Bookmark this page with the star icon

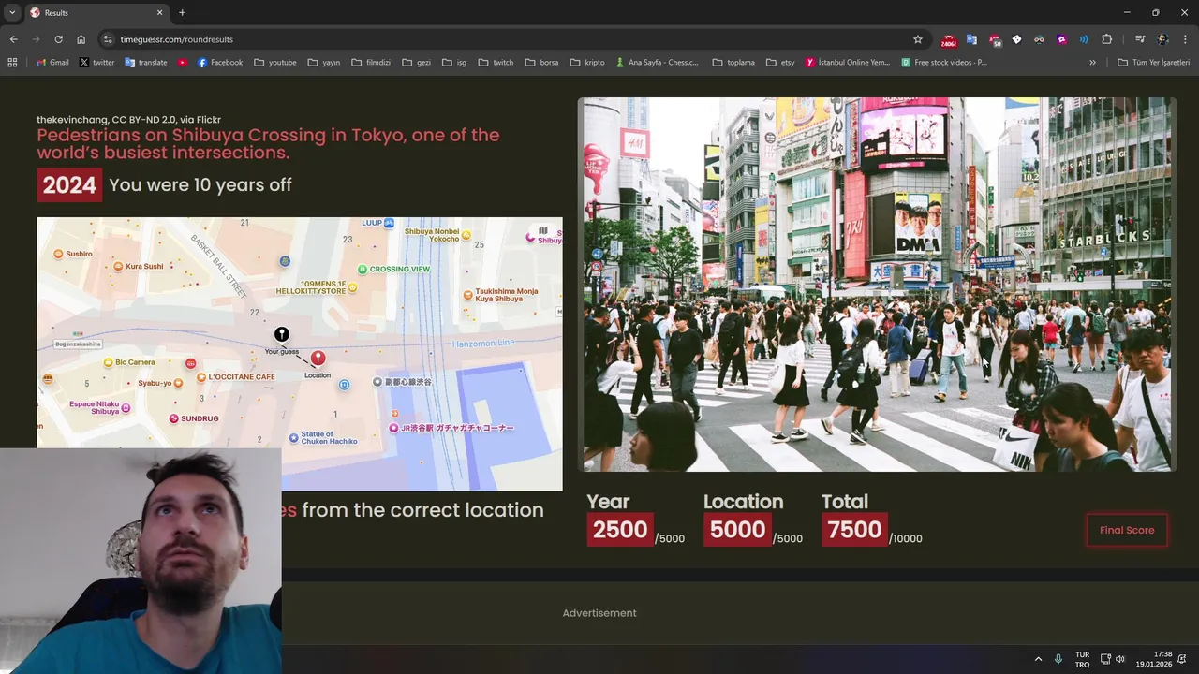click(918, 39)
